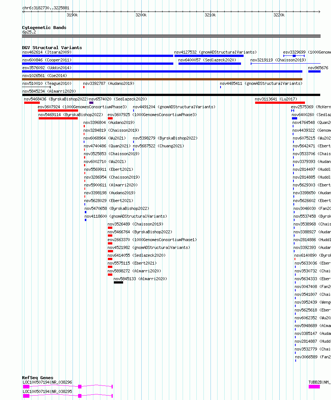Select nsv6574020 (Sedlazeck2020) label

pos(118,99)
